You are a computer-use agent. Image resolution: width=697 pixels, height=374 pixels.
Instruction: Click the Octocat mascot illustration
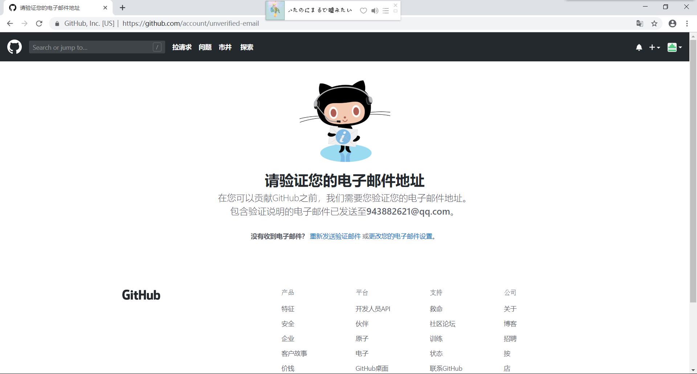345,121
